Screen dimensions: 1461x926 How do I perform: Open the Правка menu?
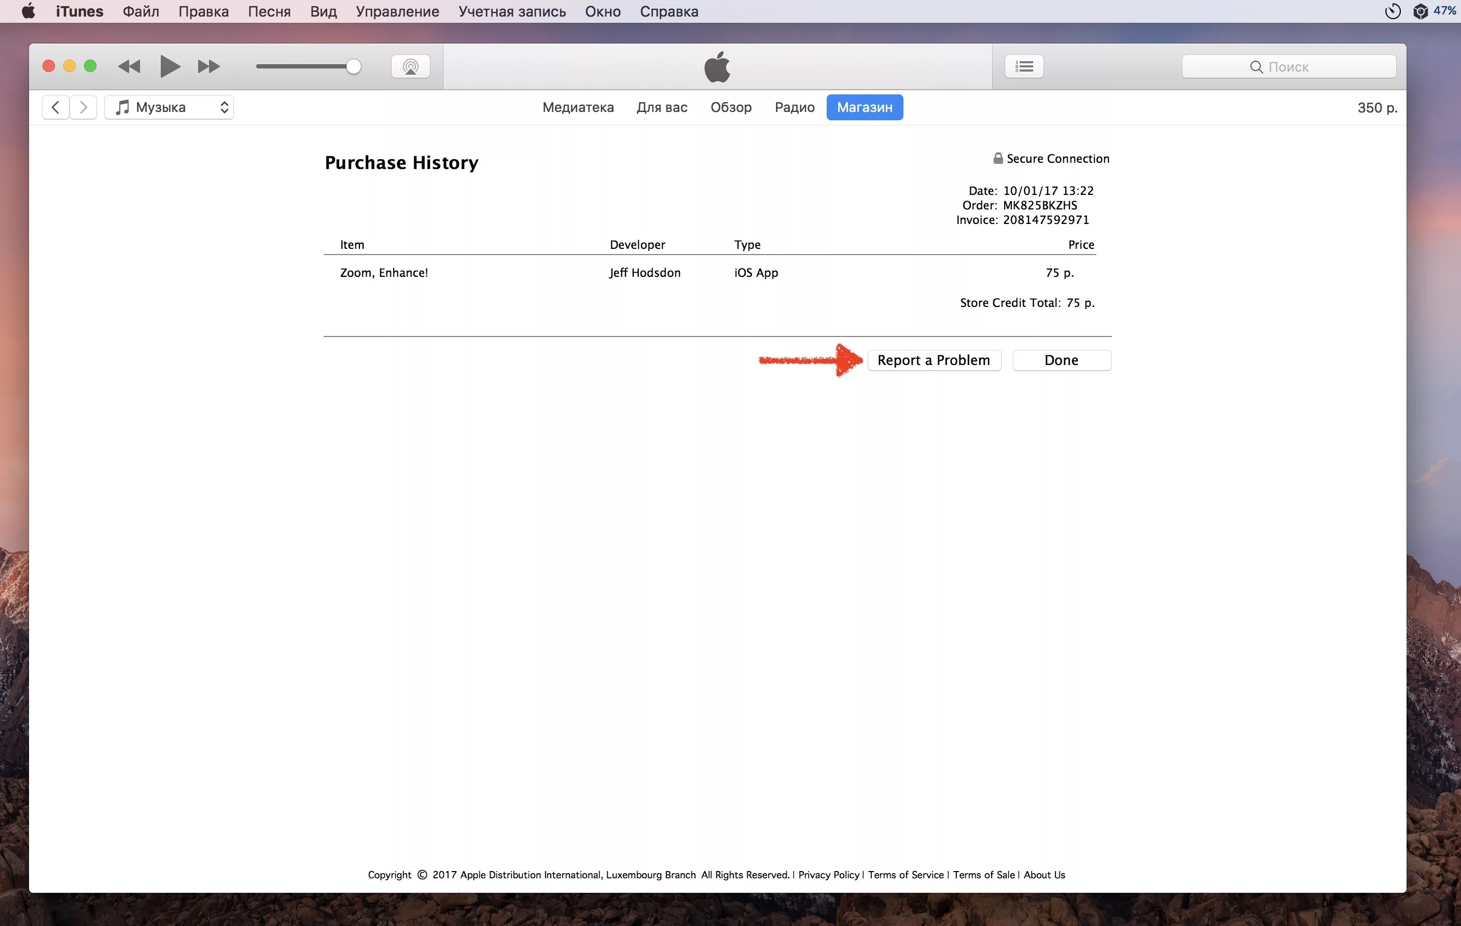(x=203, y=11)
